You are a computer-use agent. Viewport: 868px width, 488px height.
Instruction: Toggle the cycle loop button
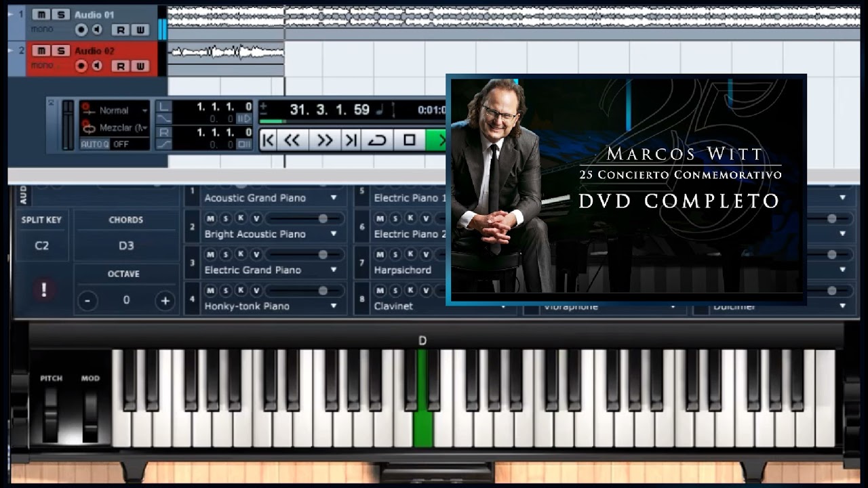(377, 140)
